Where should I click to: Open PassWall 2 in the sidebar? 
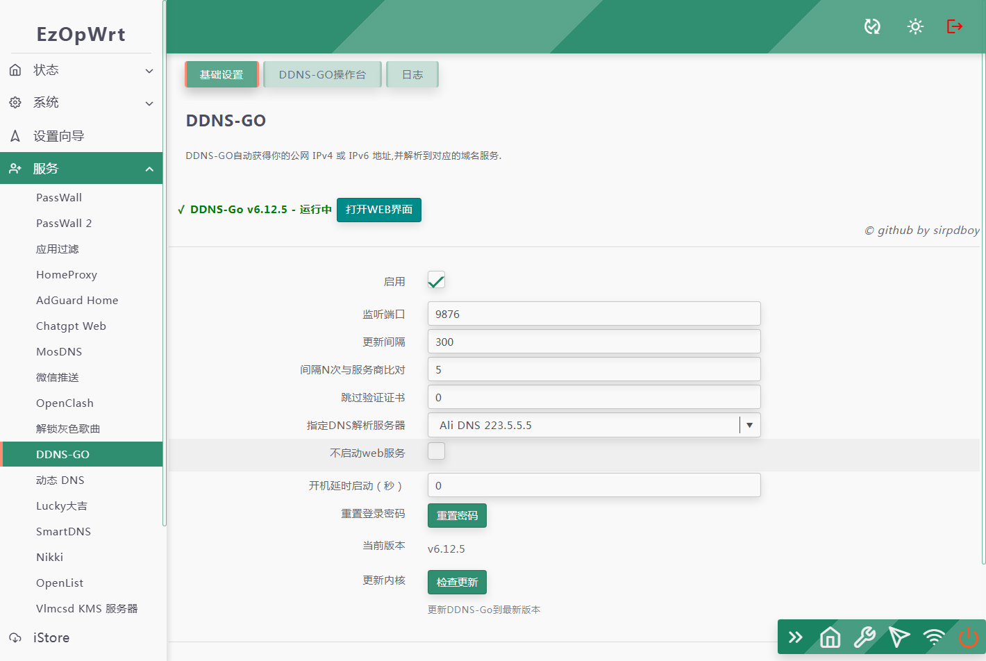coord(64,223)
